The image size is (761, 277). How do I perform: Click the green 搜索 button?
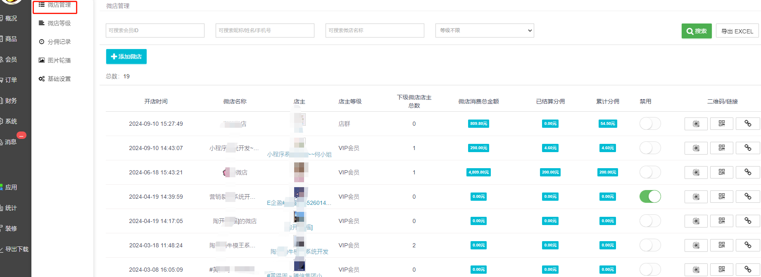point(696,31)
